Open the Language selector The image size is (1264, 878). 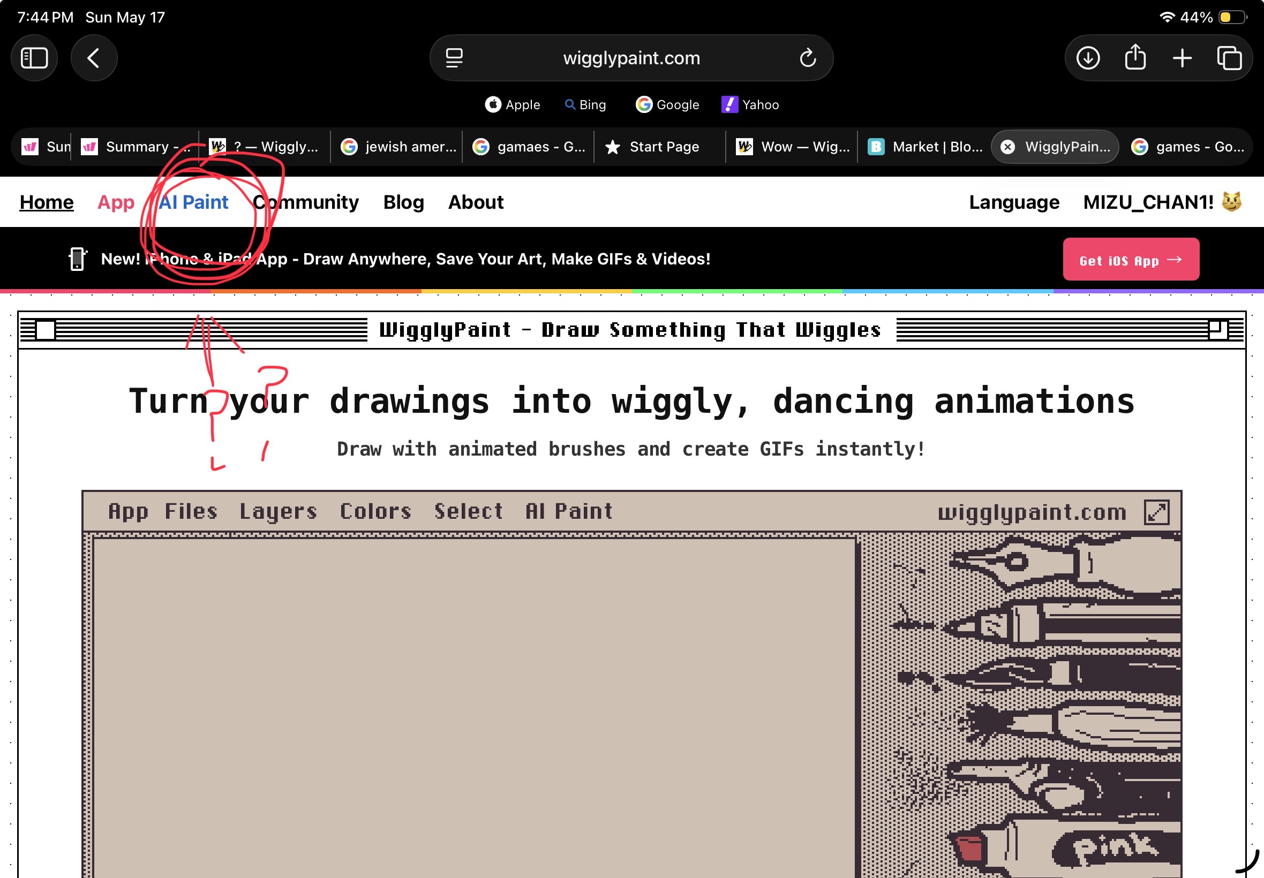pos(1014,202)
